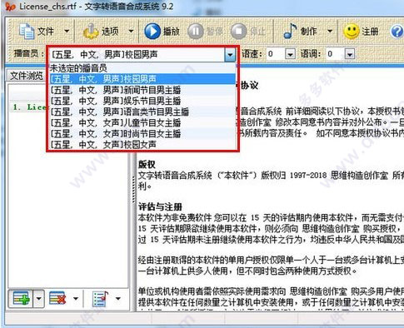Select 新闻节目男主播 voice
Viewport: 404px width, 328px height.
tap(142, 90)
